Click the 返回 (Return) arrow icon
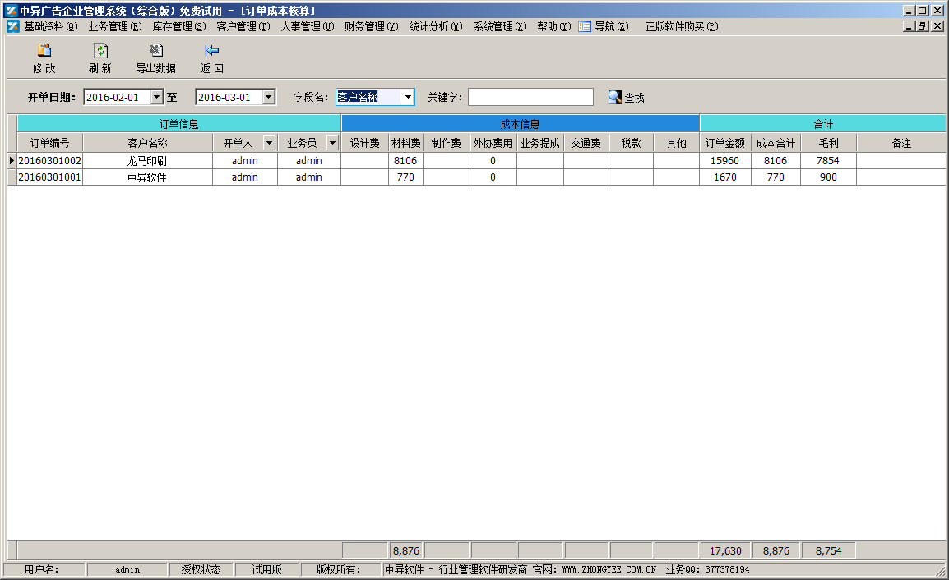Viewport: 949px width, 580px height. (211, 51)
